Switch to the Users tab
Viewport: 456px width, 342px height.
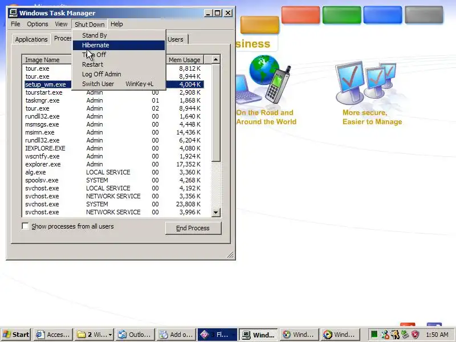click(x=177, y=39)
